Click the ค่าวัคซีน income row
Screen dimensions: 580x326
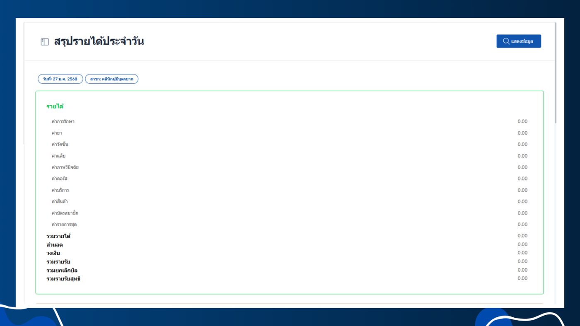[289, 145]
